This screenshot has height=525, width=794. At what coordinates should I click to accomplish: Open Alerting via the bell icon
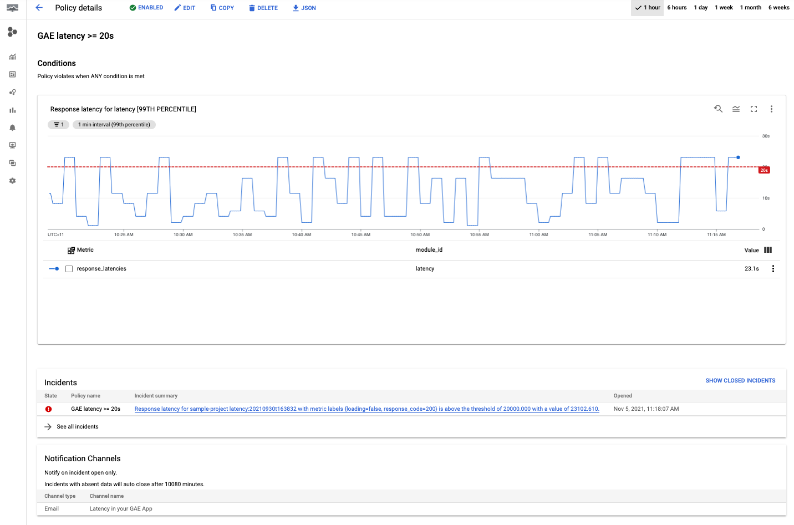[x=12, y=127]
